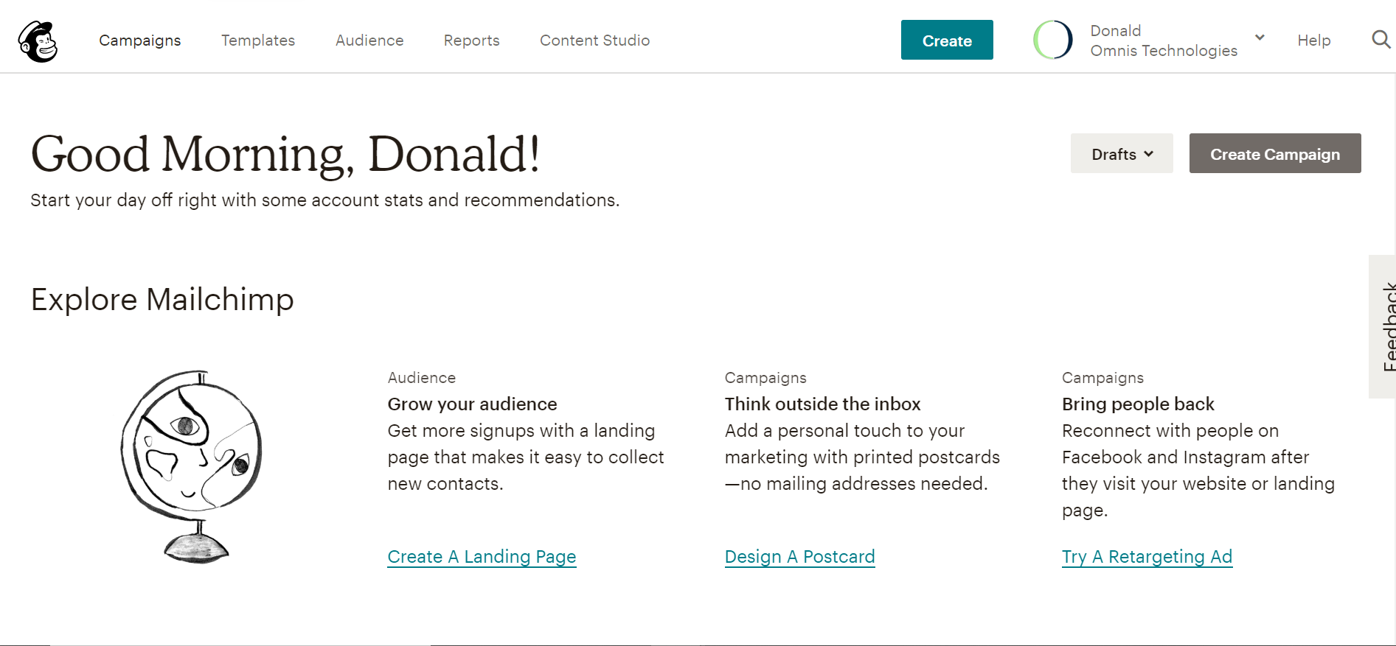The height and width of the screenshot is (646, 1396).
Task: Open the Templates menu item
Action: click(258, 41)
